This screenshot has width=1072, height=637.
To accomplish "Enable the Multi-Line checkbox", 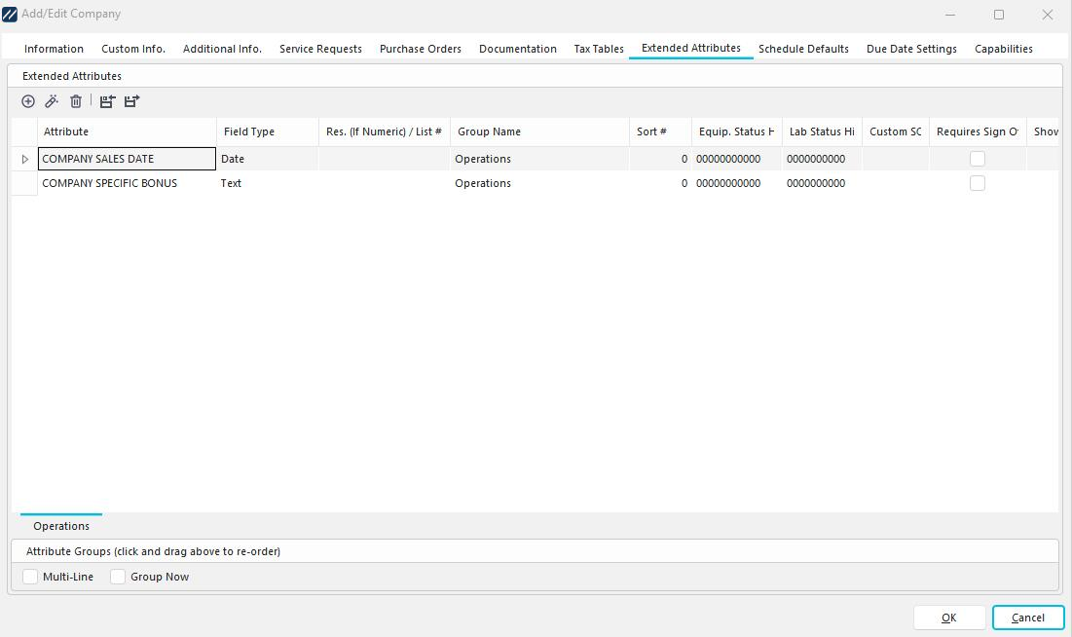I will pos(30,577).
